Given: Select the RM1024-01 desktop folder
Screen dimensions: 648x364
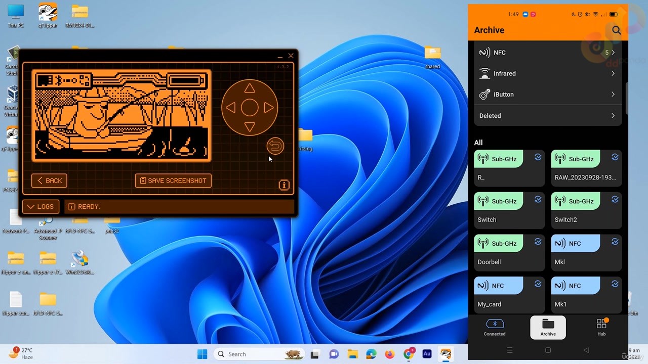Looking at the screenshot, I should point(80,16).
